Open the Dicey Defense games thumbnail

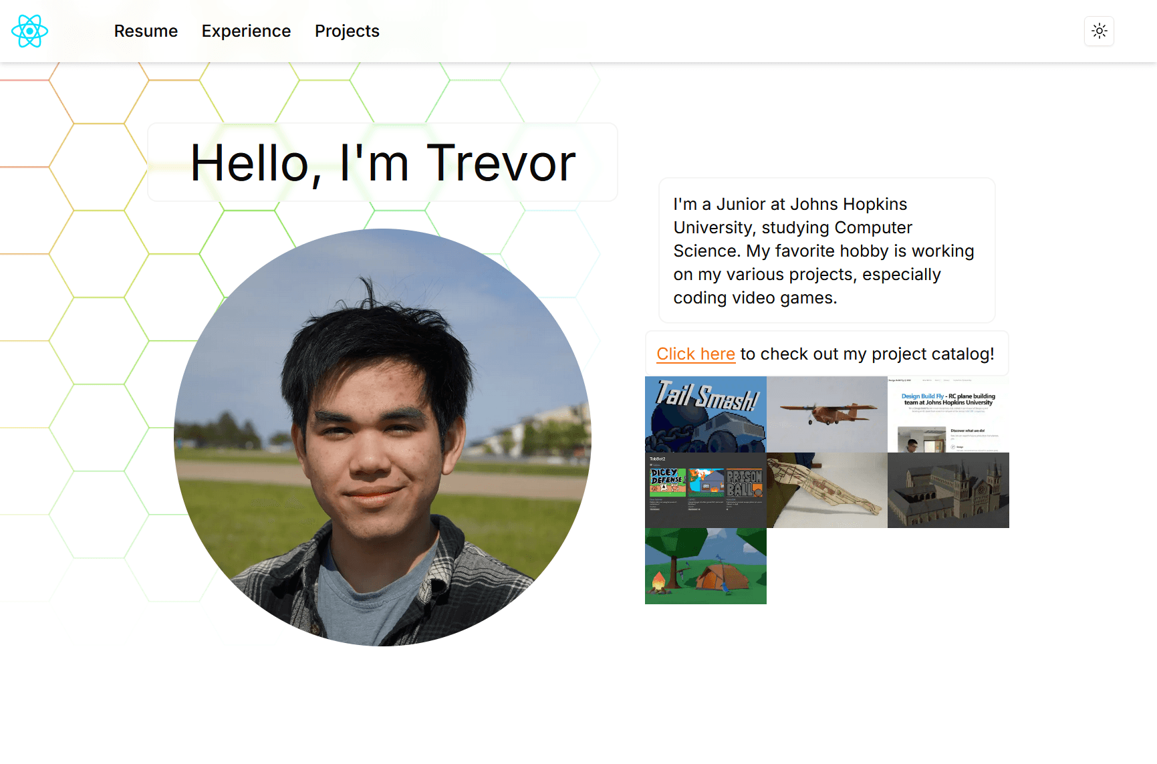[x=706, y=490]
